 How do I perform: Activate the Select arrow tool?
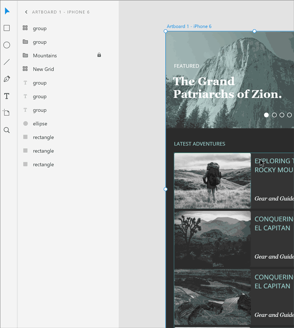point(7,11)
